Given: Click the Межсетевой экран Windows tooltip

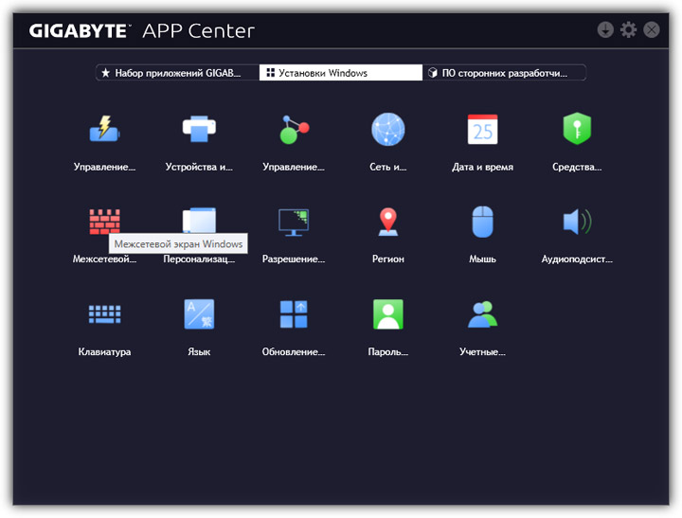Looking at the screenshot, I should 178,244.
